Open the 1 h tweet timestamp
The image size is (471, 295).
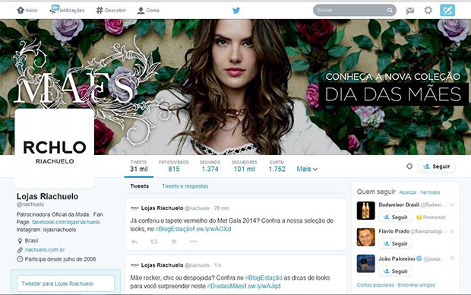218,265
